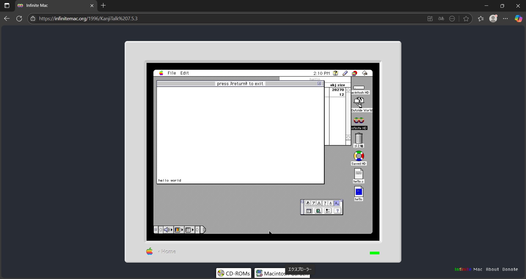The image size is (526, 279).
Task: Click the browser address bar URL
Action: coord(88,19)
